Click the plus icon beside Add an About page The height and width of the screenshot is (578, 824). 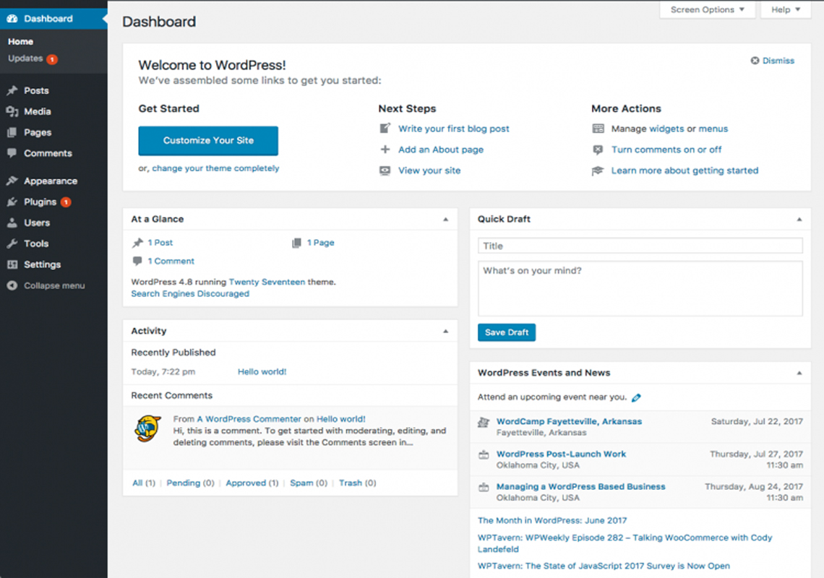point(385,150)
